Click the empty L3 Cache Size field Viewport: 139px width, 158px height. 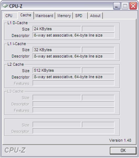pyautogui.click(x=57, y=97)
